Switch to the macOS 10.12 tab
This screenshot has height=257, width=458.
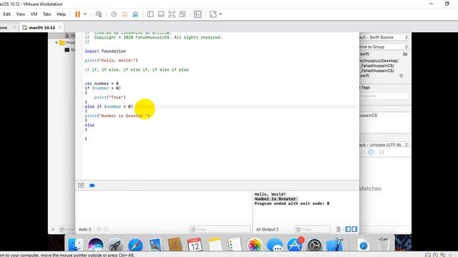tap(42, 27)
